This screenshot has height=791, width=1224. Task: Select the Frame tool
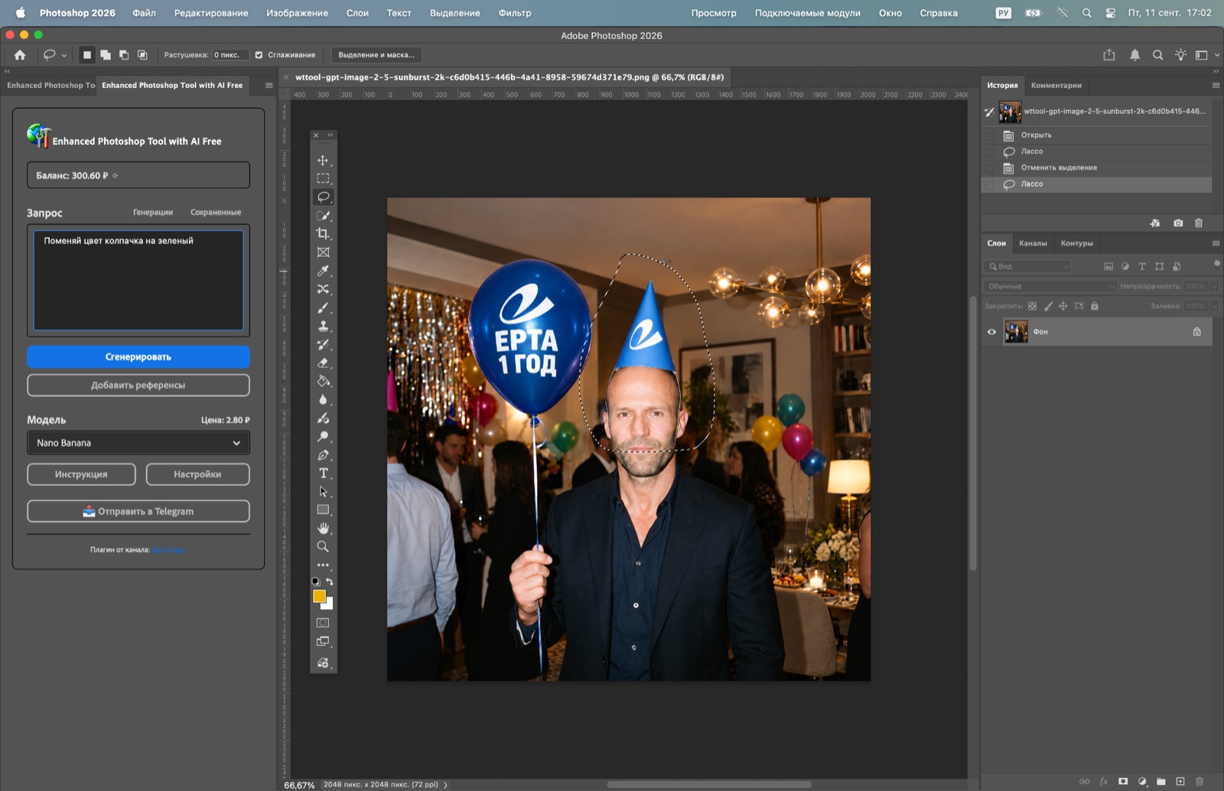point(323,252)
